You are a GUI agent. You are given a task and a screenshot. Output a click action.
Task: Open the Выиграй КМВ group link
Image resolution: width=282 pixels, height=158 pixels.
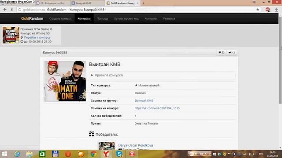point(144,101)
